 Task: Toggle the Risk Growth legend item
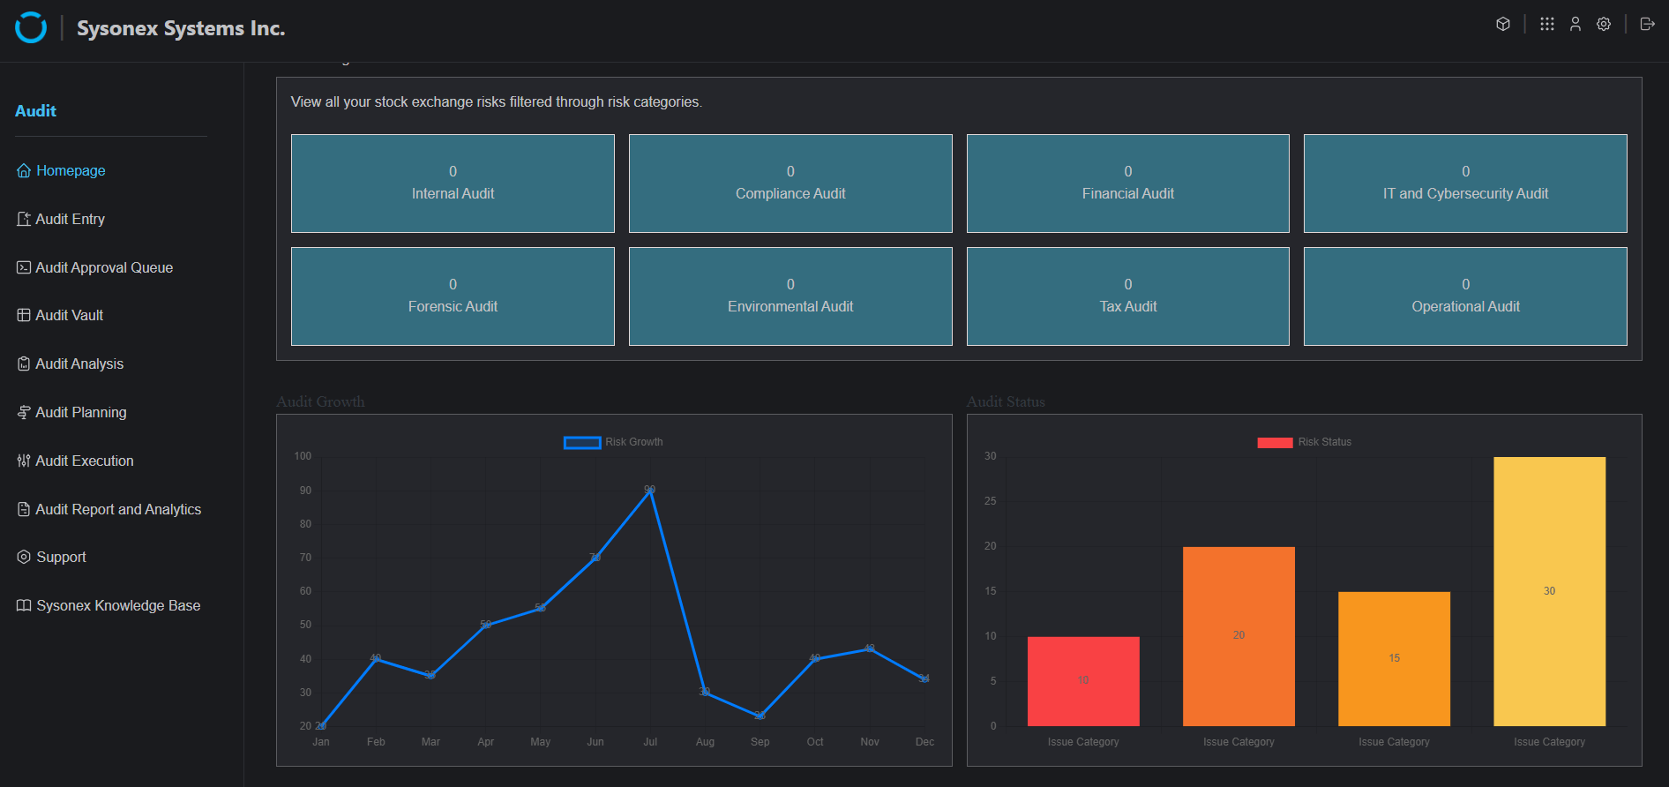point(613,442)
